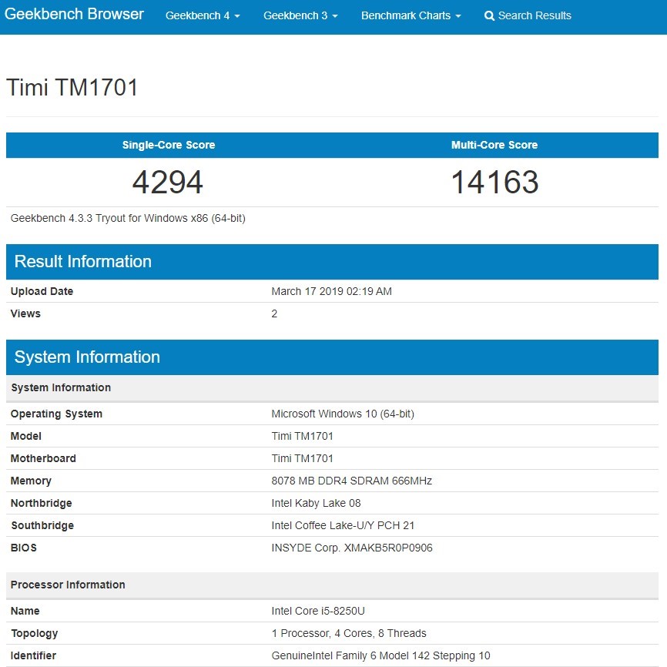Click the Search Results magnifier icon
This screenshot has height=667, width=667.
[489, 16]
